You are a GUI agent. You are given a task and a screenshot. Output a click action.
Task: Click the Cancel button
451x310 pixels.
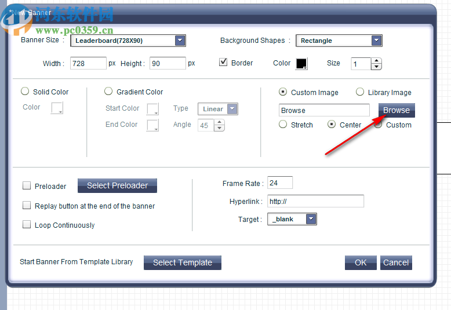click(396, 262)
